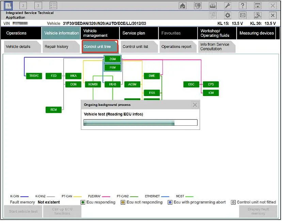Switch to Service plan tab

click(x=139, y=33)
